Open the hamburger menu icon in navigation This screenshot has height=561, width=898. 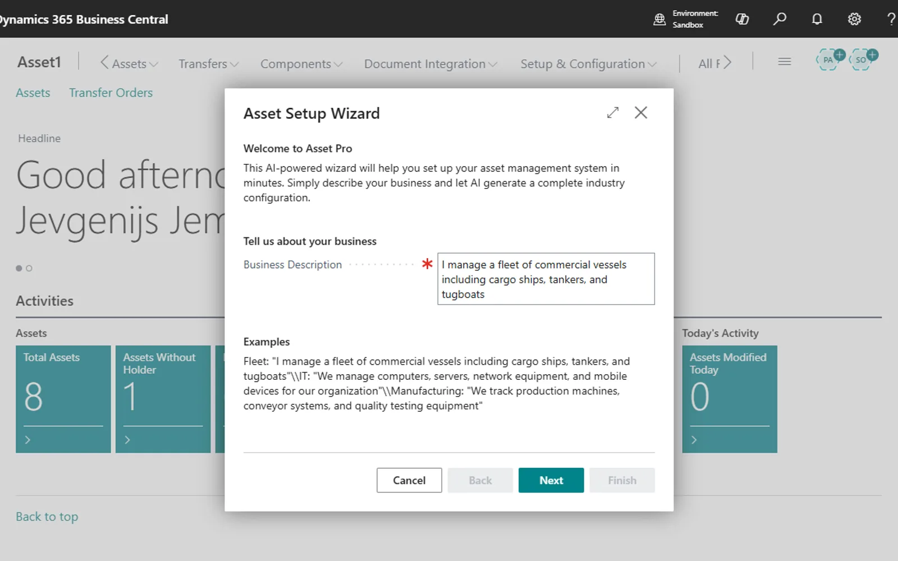(x=785, y=62)
